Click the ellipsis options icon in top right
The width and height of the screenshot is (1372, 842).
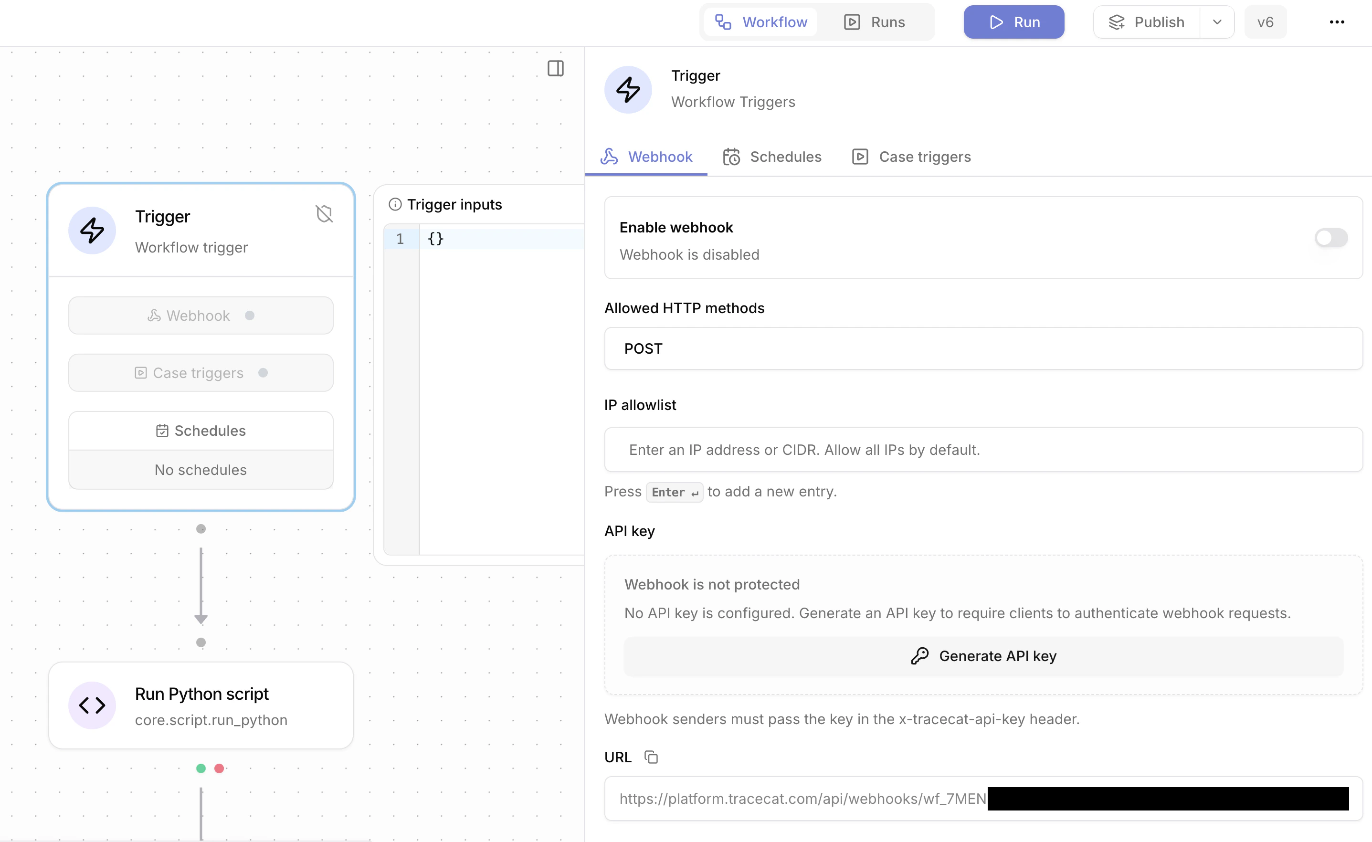coord(1338,22)
